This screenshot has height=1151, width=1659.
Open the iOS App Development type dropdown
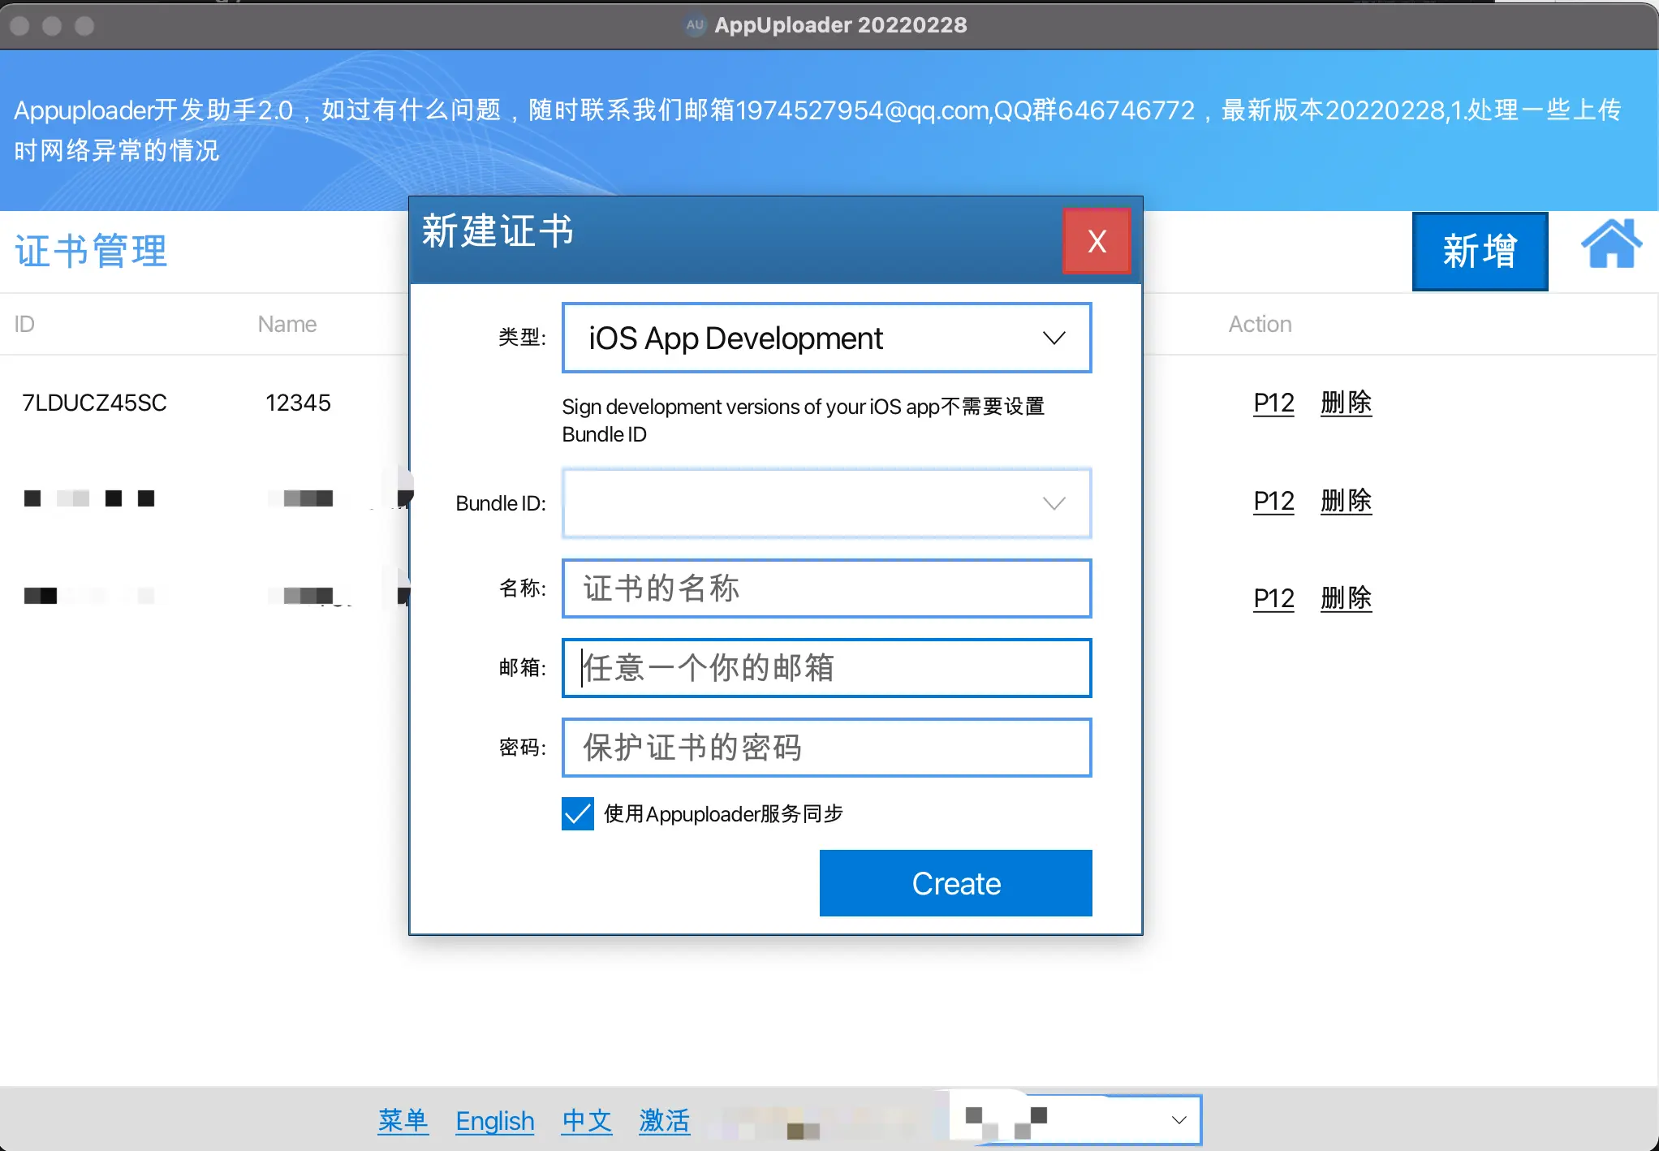(x=826, y=338)
